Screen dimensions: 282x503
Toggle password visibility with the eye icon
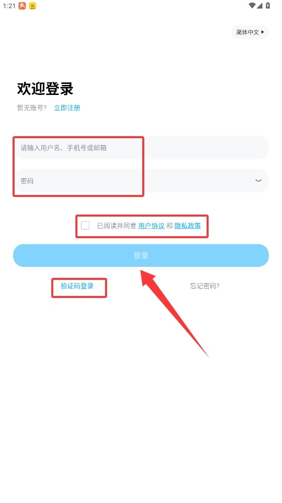258,180
